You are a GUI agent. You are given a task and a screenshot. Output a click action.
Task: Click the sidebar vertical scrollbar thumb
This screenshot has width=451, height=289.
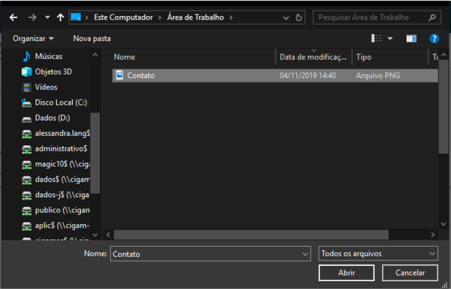[x=95, y=153]
